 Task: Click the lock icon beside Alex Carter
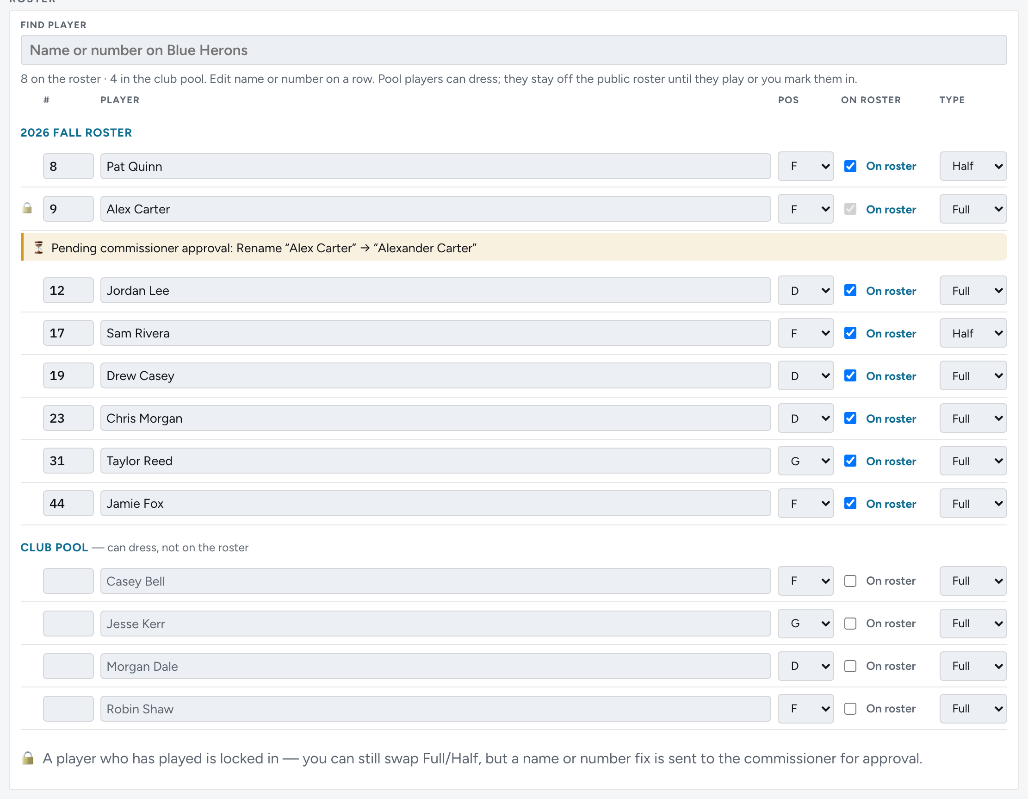(x=27, y=208)
